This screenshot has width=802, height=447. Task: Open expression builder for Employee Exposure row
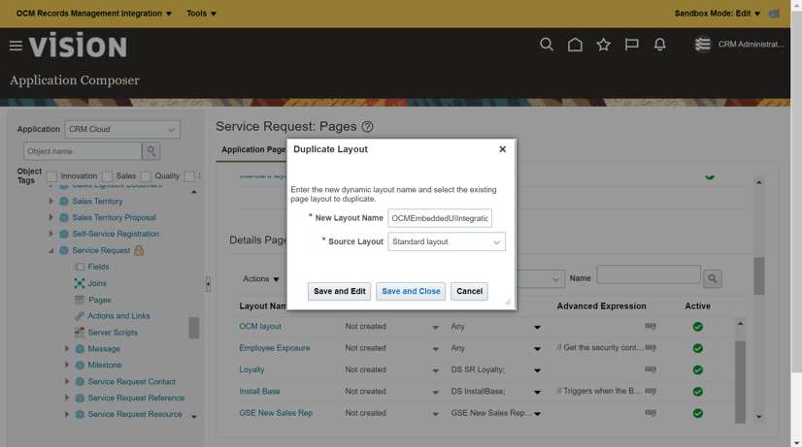(x=651, y=348)
